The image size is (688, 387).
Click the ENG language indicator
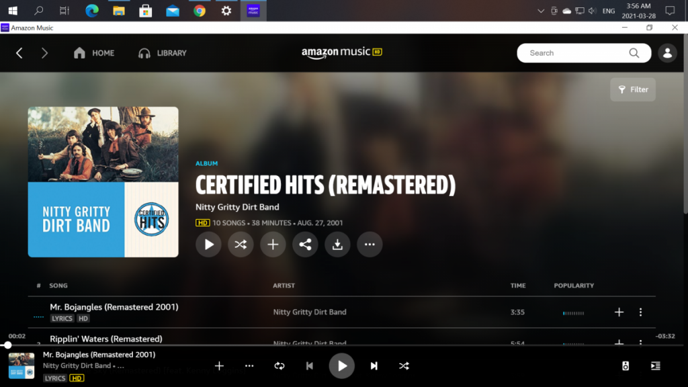click(609, 11)
